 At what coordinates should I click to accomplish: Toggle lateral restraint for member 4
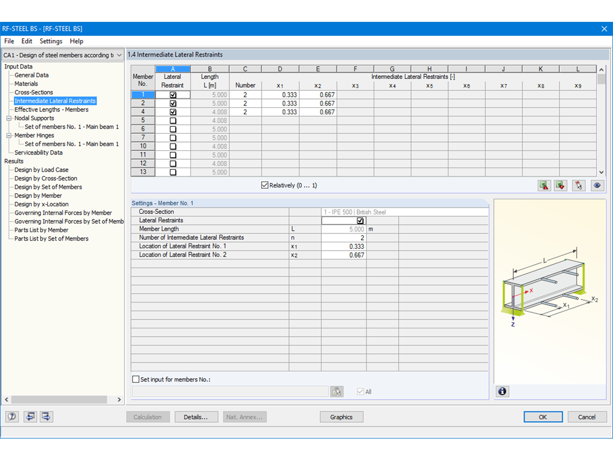click(173, 112)
